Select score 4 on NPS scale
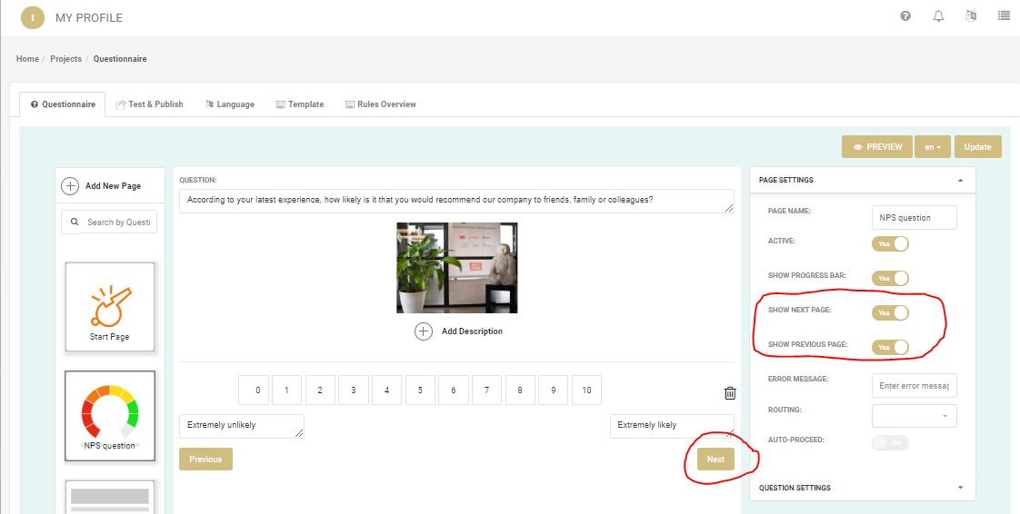1020x514 pixels. point(387,390)
